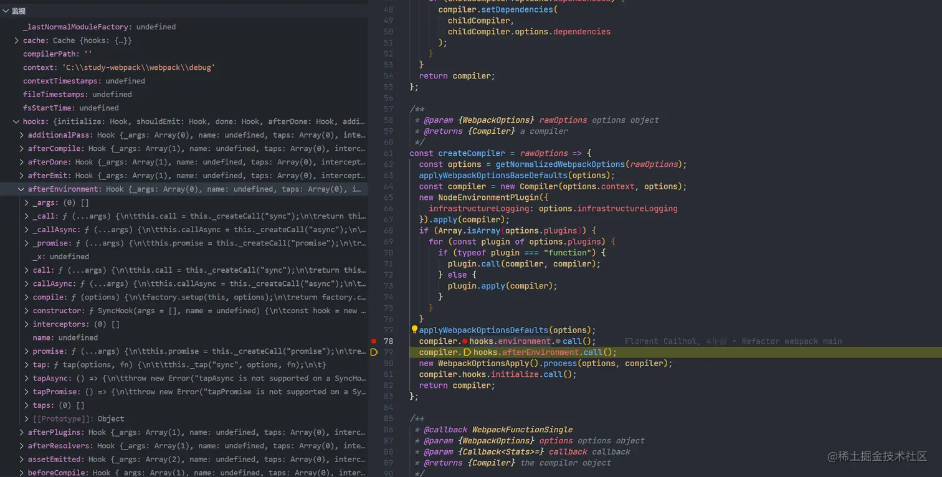This screenshot has width=942, height=477.
Task: Expand the tapAsync entry
Action: [x=27, y=379]
